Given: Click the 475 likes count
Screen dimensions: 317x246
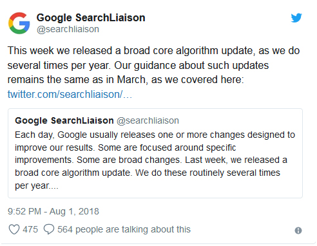Looking at the screenshot, I should click(30, 229).
